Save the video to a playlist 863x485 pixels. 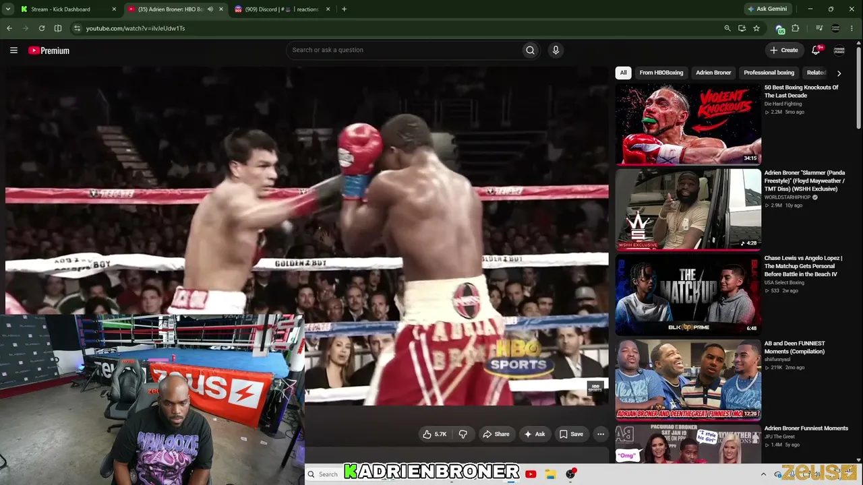572,434
